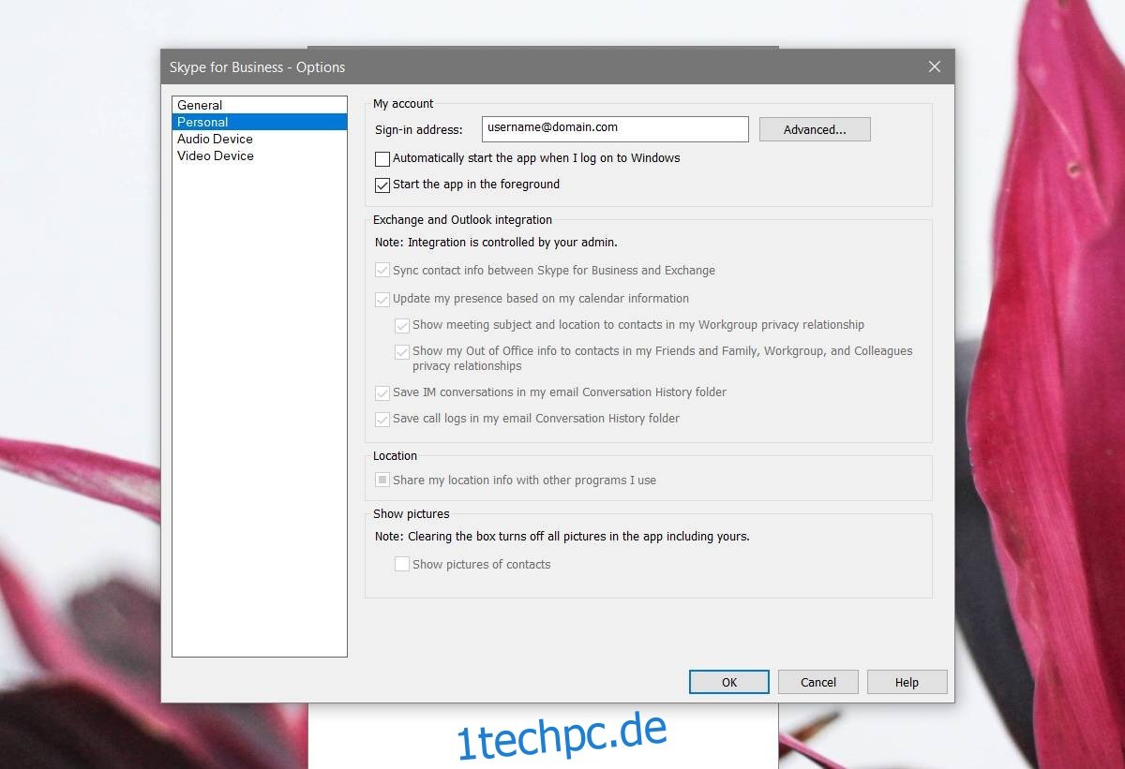The height and width of the screenshot is (769, 1125).
Task: Check Show pictures of contacts
Action: point(402,564)
